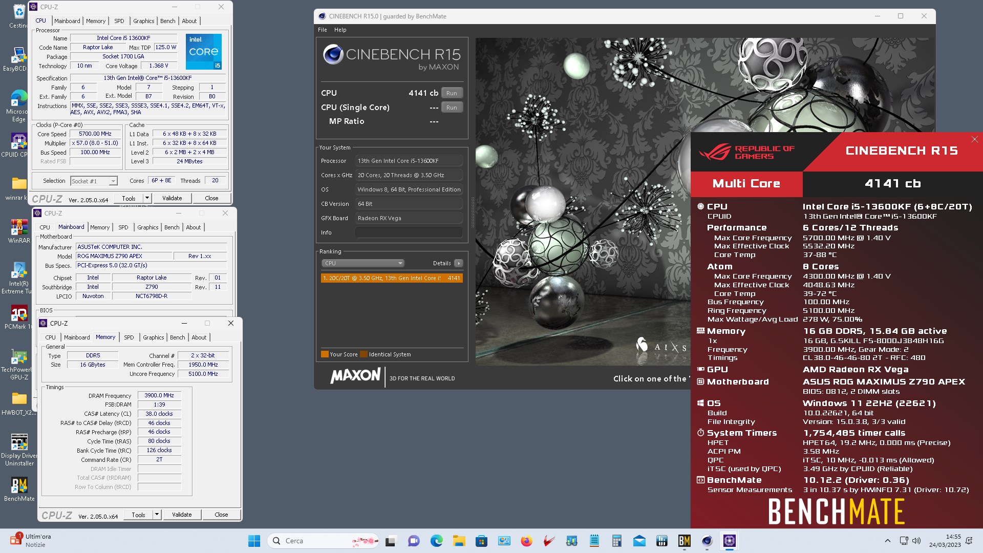The image size is (983, 553).
Task: Open the File menu in Cinebench
Action: click(323, 30)
